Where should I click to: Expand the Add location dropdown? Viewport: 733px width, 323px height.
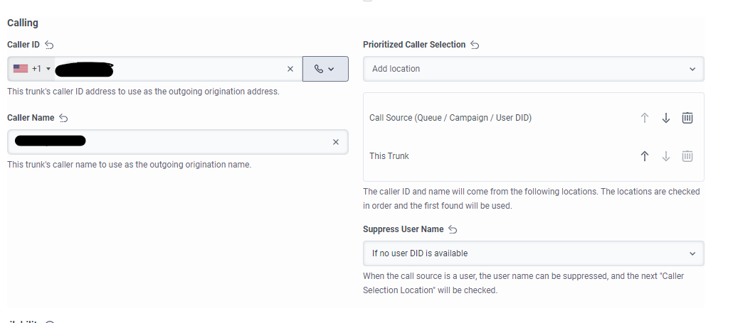point(533,69)
